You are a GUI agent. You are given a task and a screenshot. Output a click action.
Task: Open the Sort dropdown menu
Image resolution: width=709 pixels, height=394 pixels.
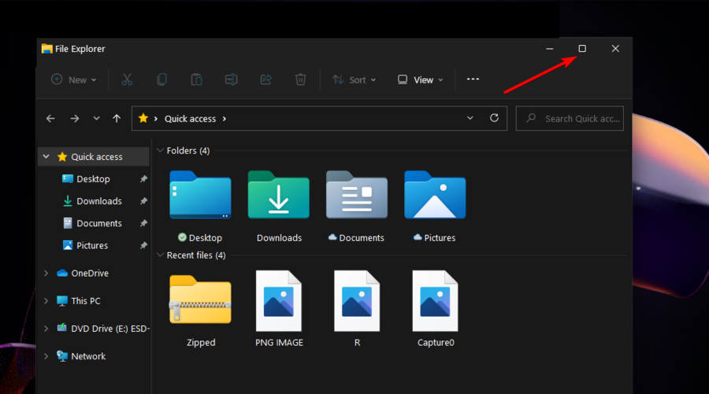(354, 80)
